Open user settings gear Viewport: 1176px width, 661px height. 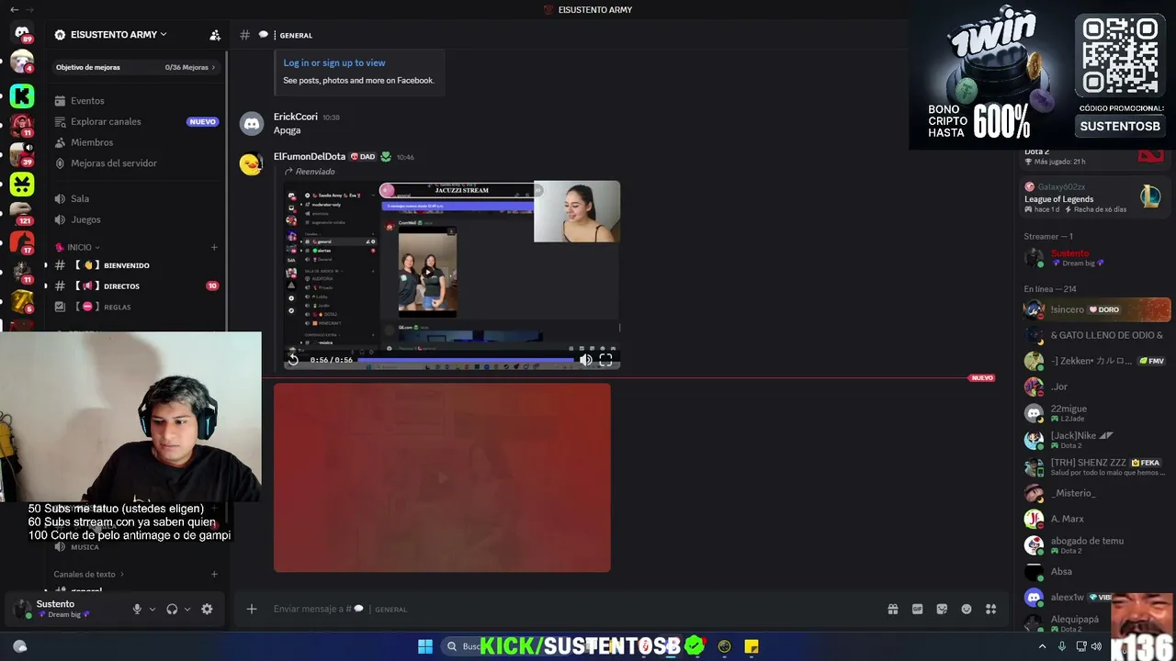coord(207,609)
